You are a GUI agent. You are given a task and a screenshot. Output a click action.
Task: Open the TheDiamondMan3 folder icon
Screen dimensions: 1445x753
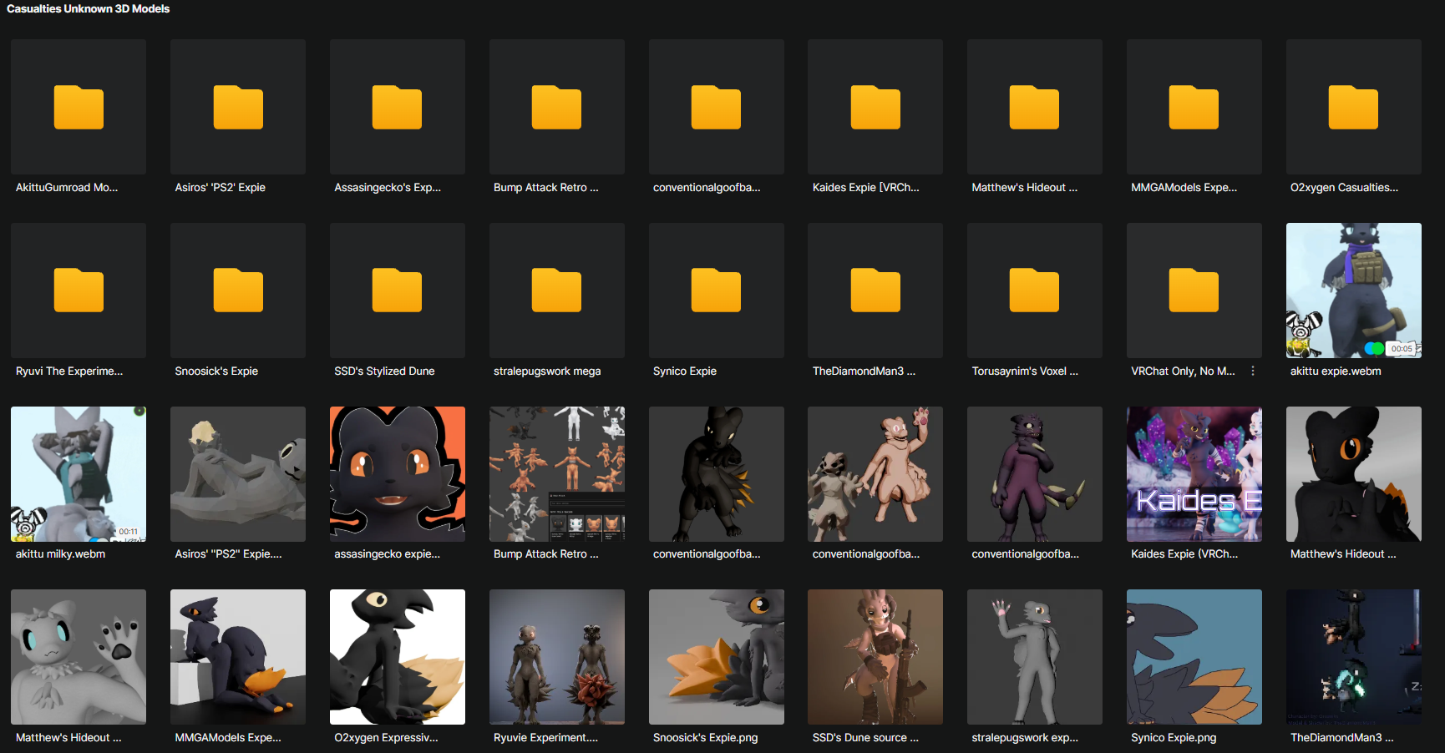click(x=875, y=291)
